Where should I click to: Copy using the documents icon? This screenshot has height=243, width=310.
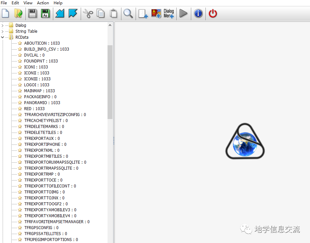point(101,14)
